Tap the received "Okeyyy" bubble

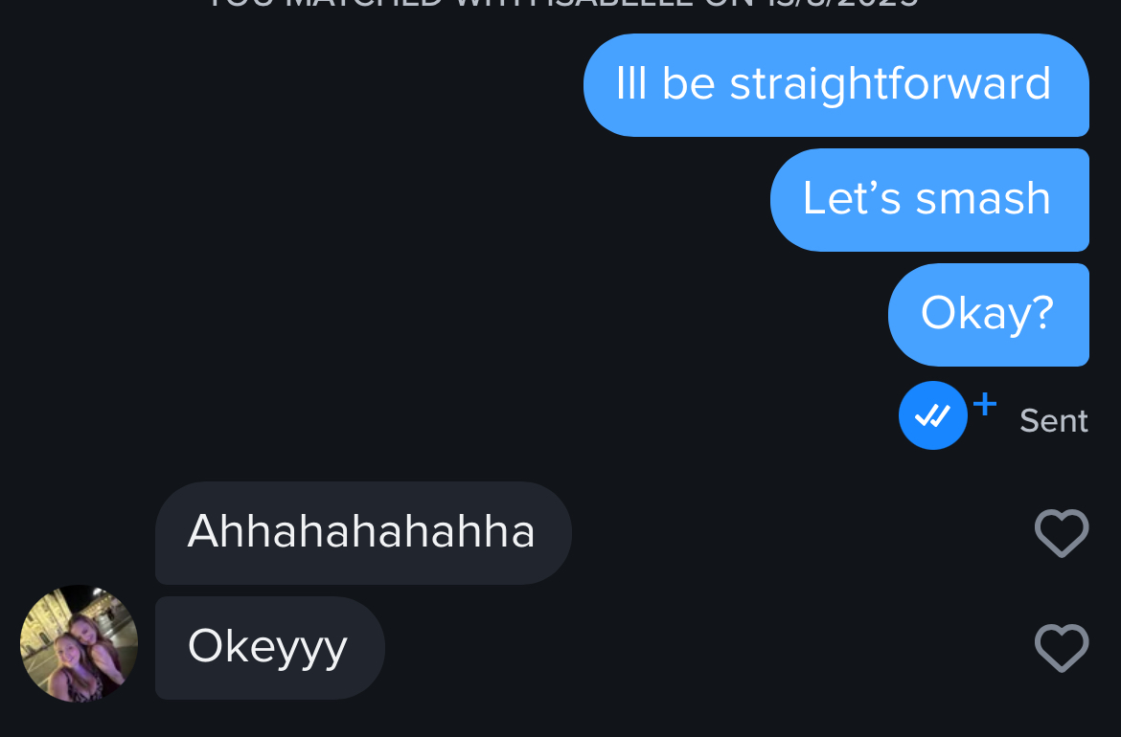click(269, 648)
